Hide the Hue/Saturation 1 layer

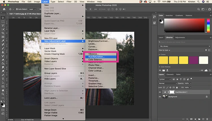coord(160,92)
